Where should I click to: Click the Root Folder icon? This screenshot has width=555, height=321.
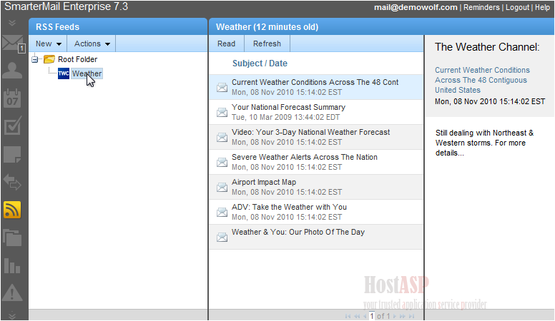pyautogui.click(x=49, y=59)
